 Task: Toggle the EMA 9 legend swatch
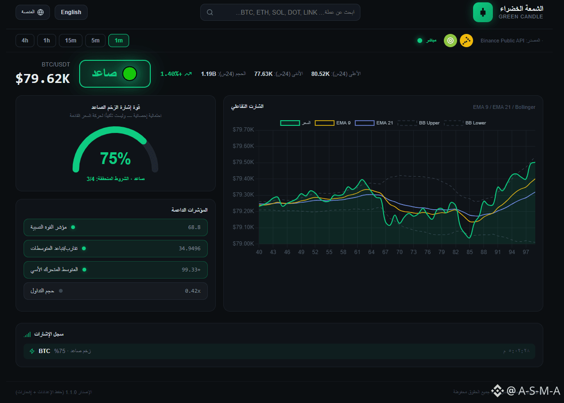[x=325, y=123]
